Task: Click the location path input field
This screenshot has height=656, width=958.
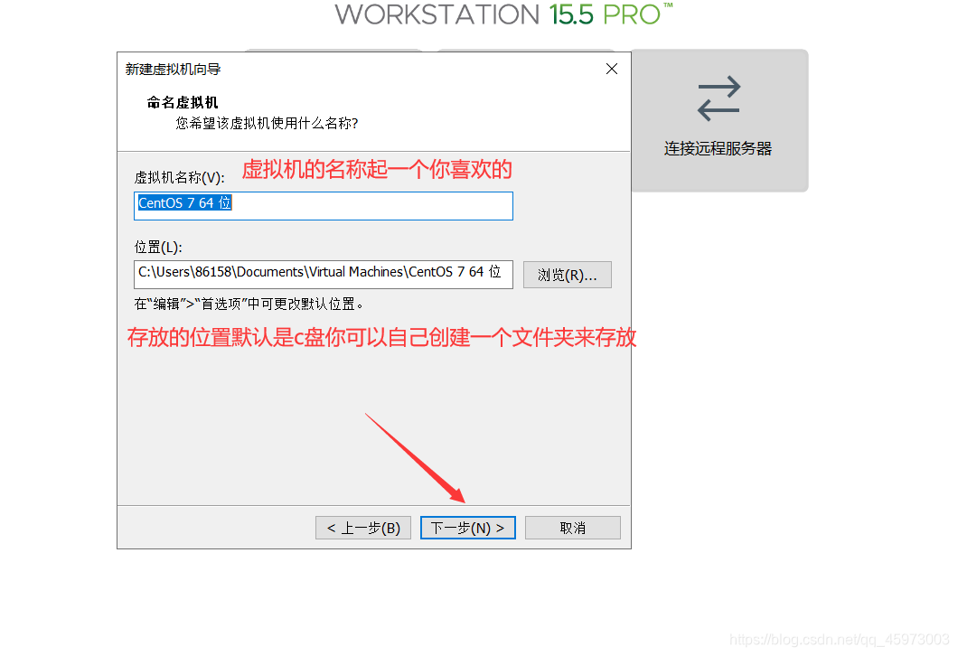Action: [x=324, y=275]
